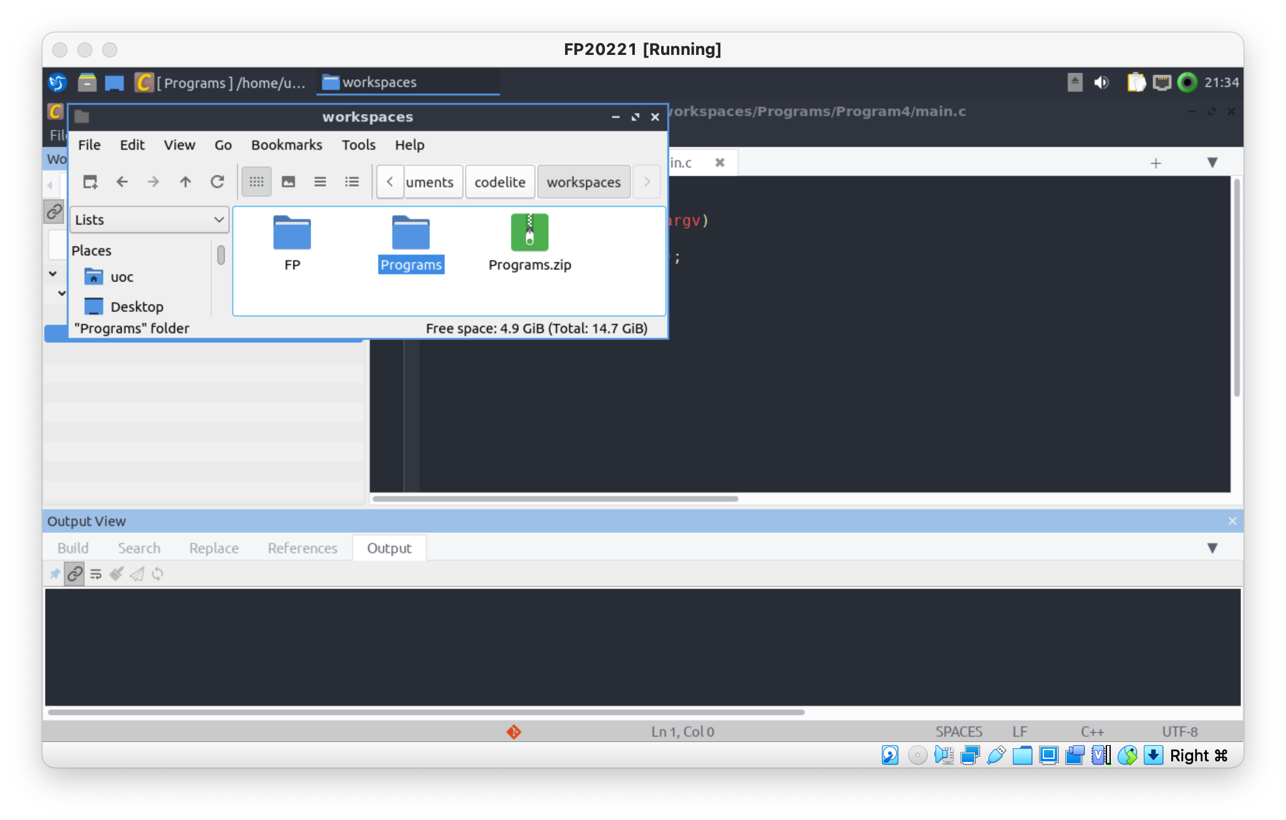Open the Lists side pane dropdown
Viewport: 1286px width, 820px height.
coord(149,220)
